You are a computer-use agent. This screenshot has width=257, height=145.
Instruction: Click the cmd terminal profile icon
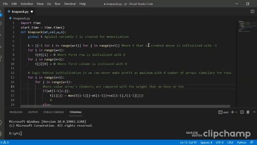(x=220, y=112)
